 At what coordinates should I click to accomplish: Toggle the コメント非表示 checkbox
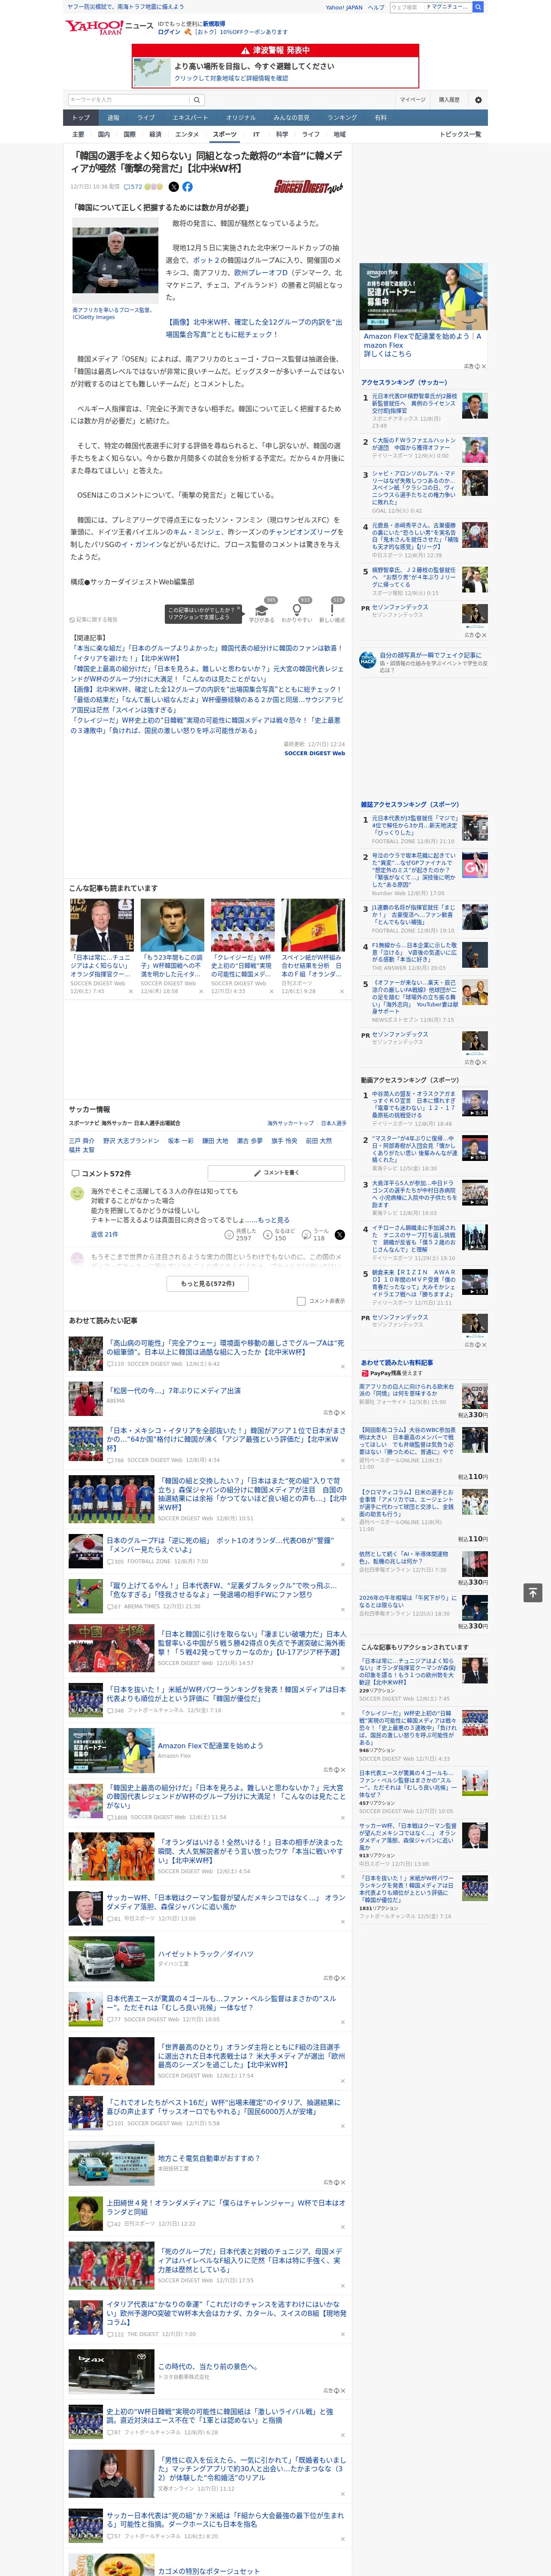click(301, 1301)
